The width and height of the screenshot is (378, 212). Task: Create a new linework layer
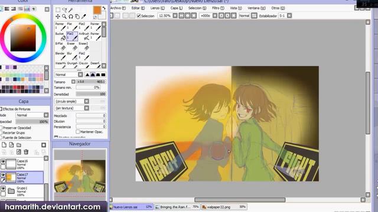coord(11,145)
